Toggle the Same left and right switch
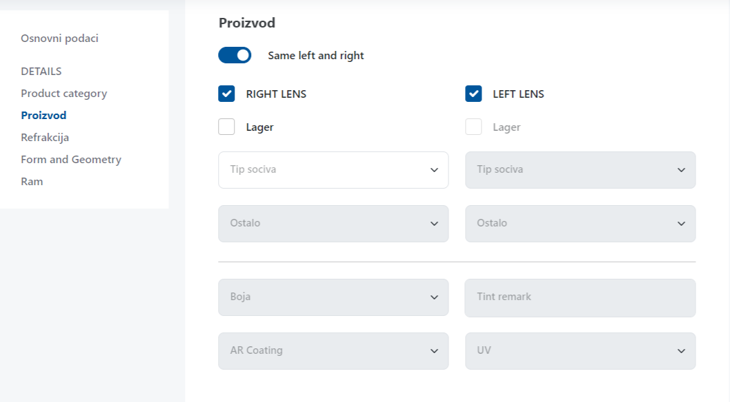 click(235, 55)
